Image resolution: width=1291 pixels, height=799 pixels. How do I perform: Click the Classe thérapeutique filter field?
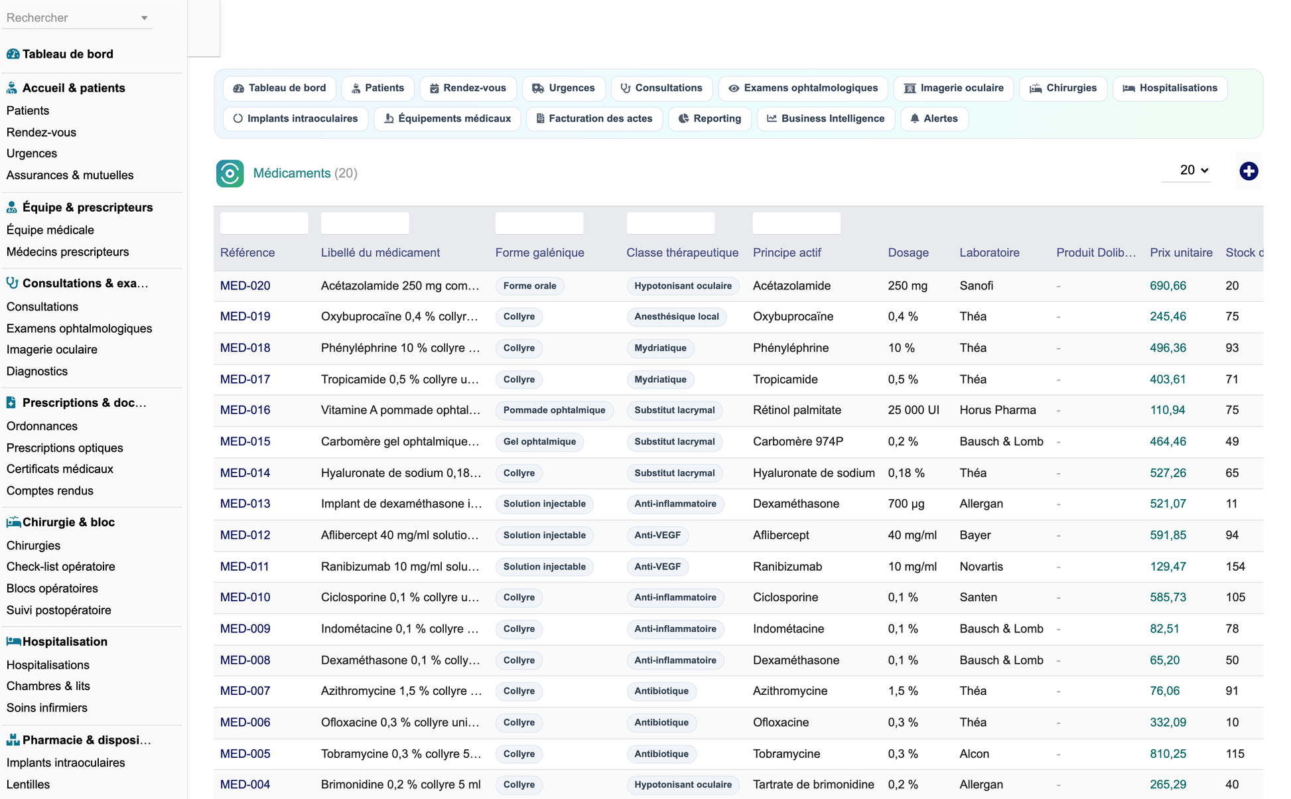(x=671, y=223)
